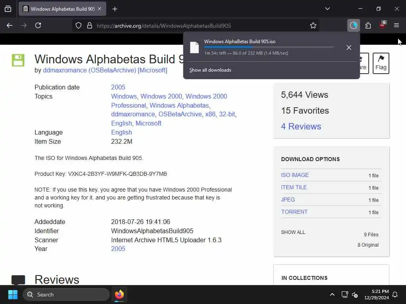The width and height of the screenshot is (406, 304).
Task: Cancel the ISO download with X
Action: 349,47
